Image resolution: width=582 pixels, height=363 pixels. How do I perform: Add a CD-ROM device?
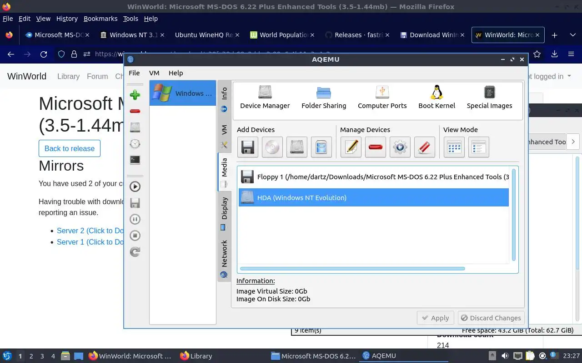(x=272, y=147)
